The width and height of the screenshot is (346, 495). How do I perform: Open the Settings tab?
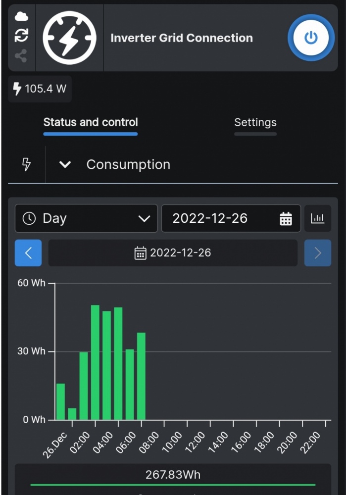pyautogui.click(x=255, y=122)
